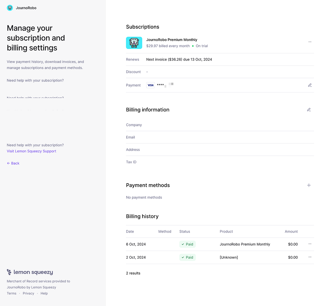Click the JournoRobo Premium product thumbnail
Image resolution: width=318 pixels, height=306 pixels.
[x=134, y=43]
